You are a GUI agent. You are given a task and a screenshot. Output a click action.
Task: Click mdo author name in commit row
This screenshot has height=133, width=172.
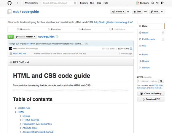15,48
